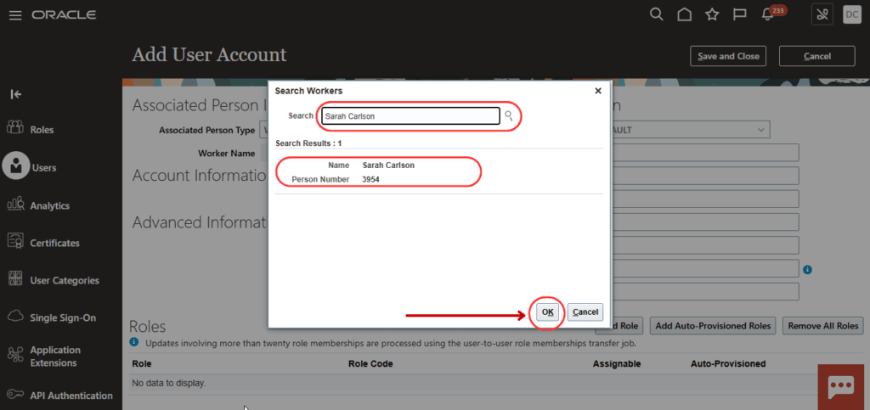
Task: Collapse the left sidebar arrow icon
Action: coord(16,94)
